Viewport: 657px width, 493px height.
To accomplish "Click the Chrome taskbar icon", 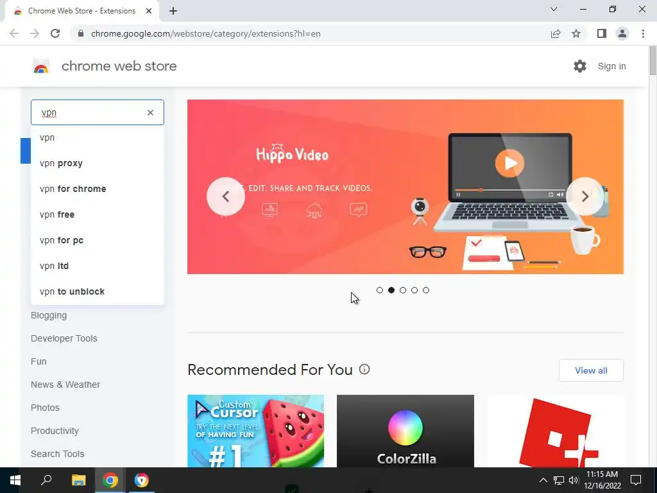I will pyautogui.click(x=110, y=480).
